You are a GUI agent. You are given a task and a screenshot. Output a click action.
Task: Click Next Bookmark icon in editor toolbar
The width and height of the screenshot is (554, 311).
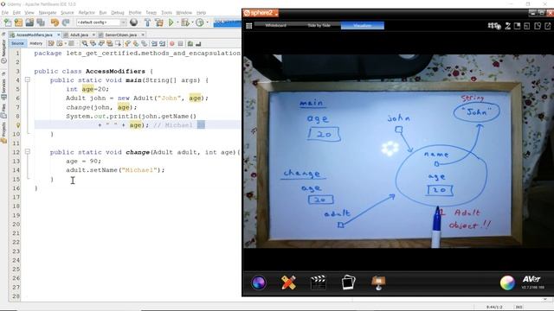coord(136,44)
